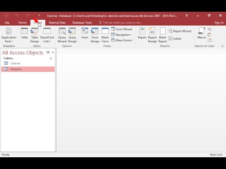
Task: Click the Redo icon
Action: pos(28,15)
